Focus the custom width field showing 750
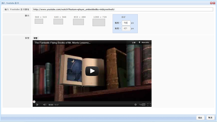This screenshot has width=217, height=122. (126, 23)
